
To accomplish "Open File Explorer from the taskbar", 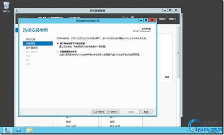I will (30, 130).
